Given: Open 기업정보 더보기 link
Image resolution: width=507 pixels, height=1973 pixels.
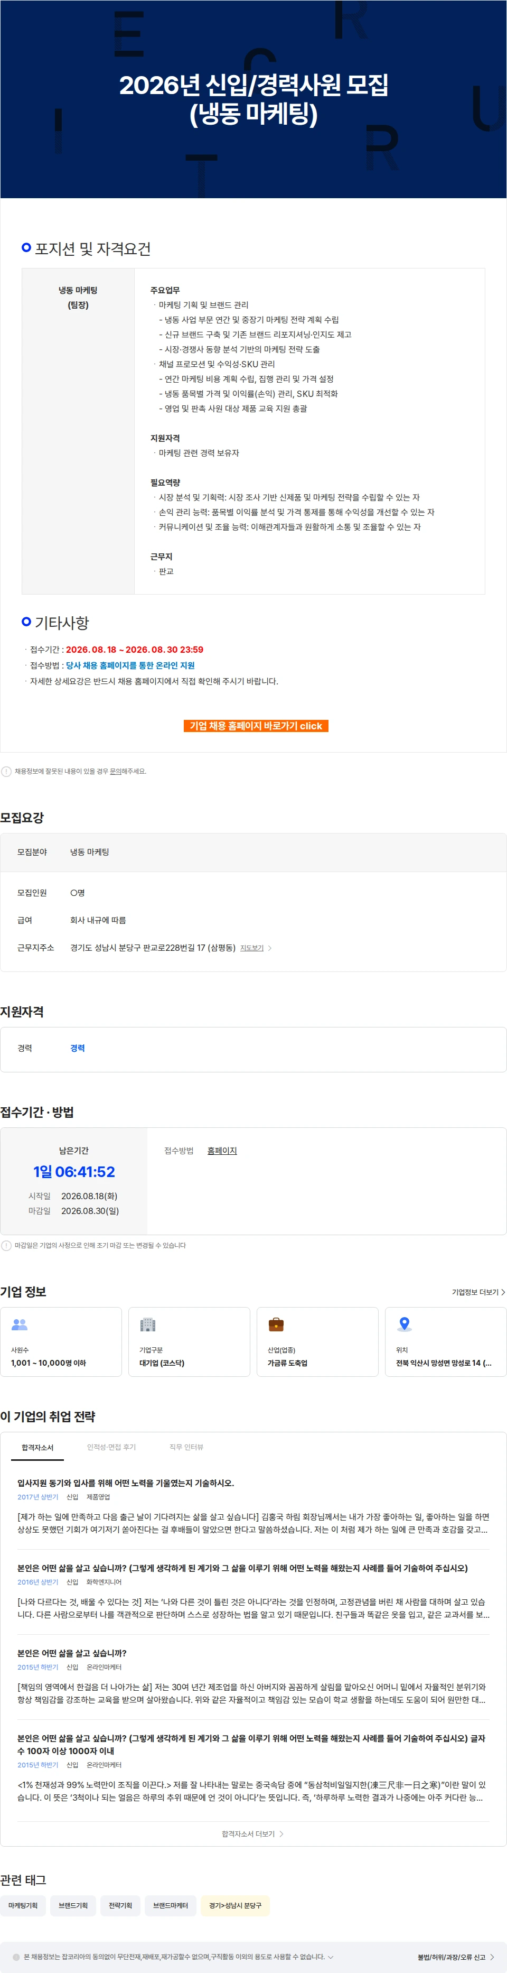Looking at the screenshot, I should point(478,1292).
